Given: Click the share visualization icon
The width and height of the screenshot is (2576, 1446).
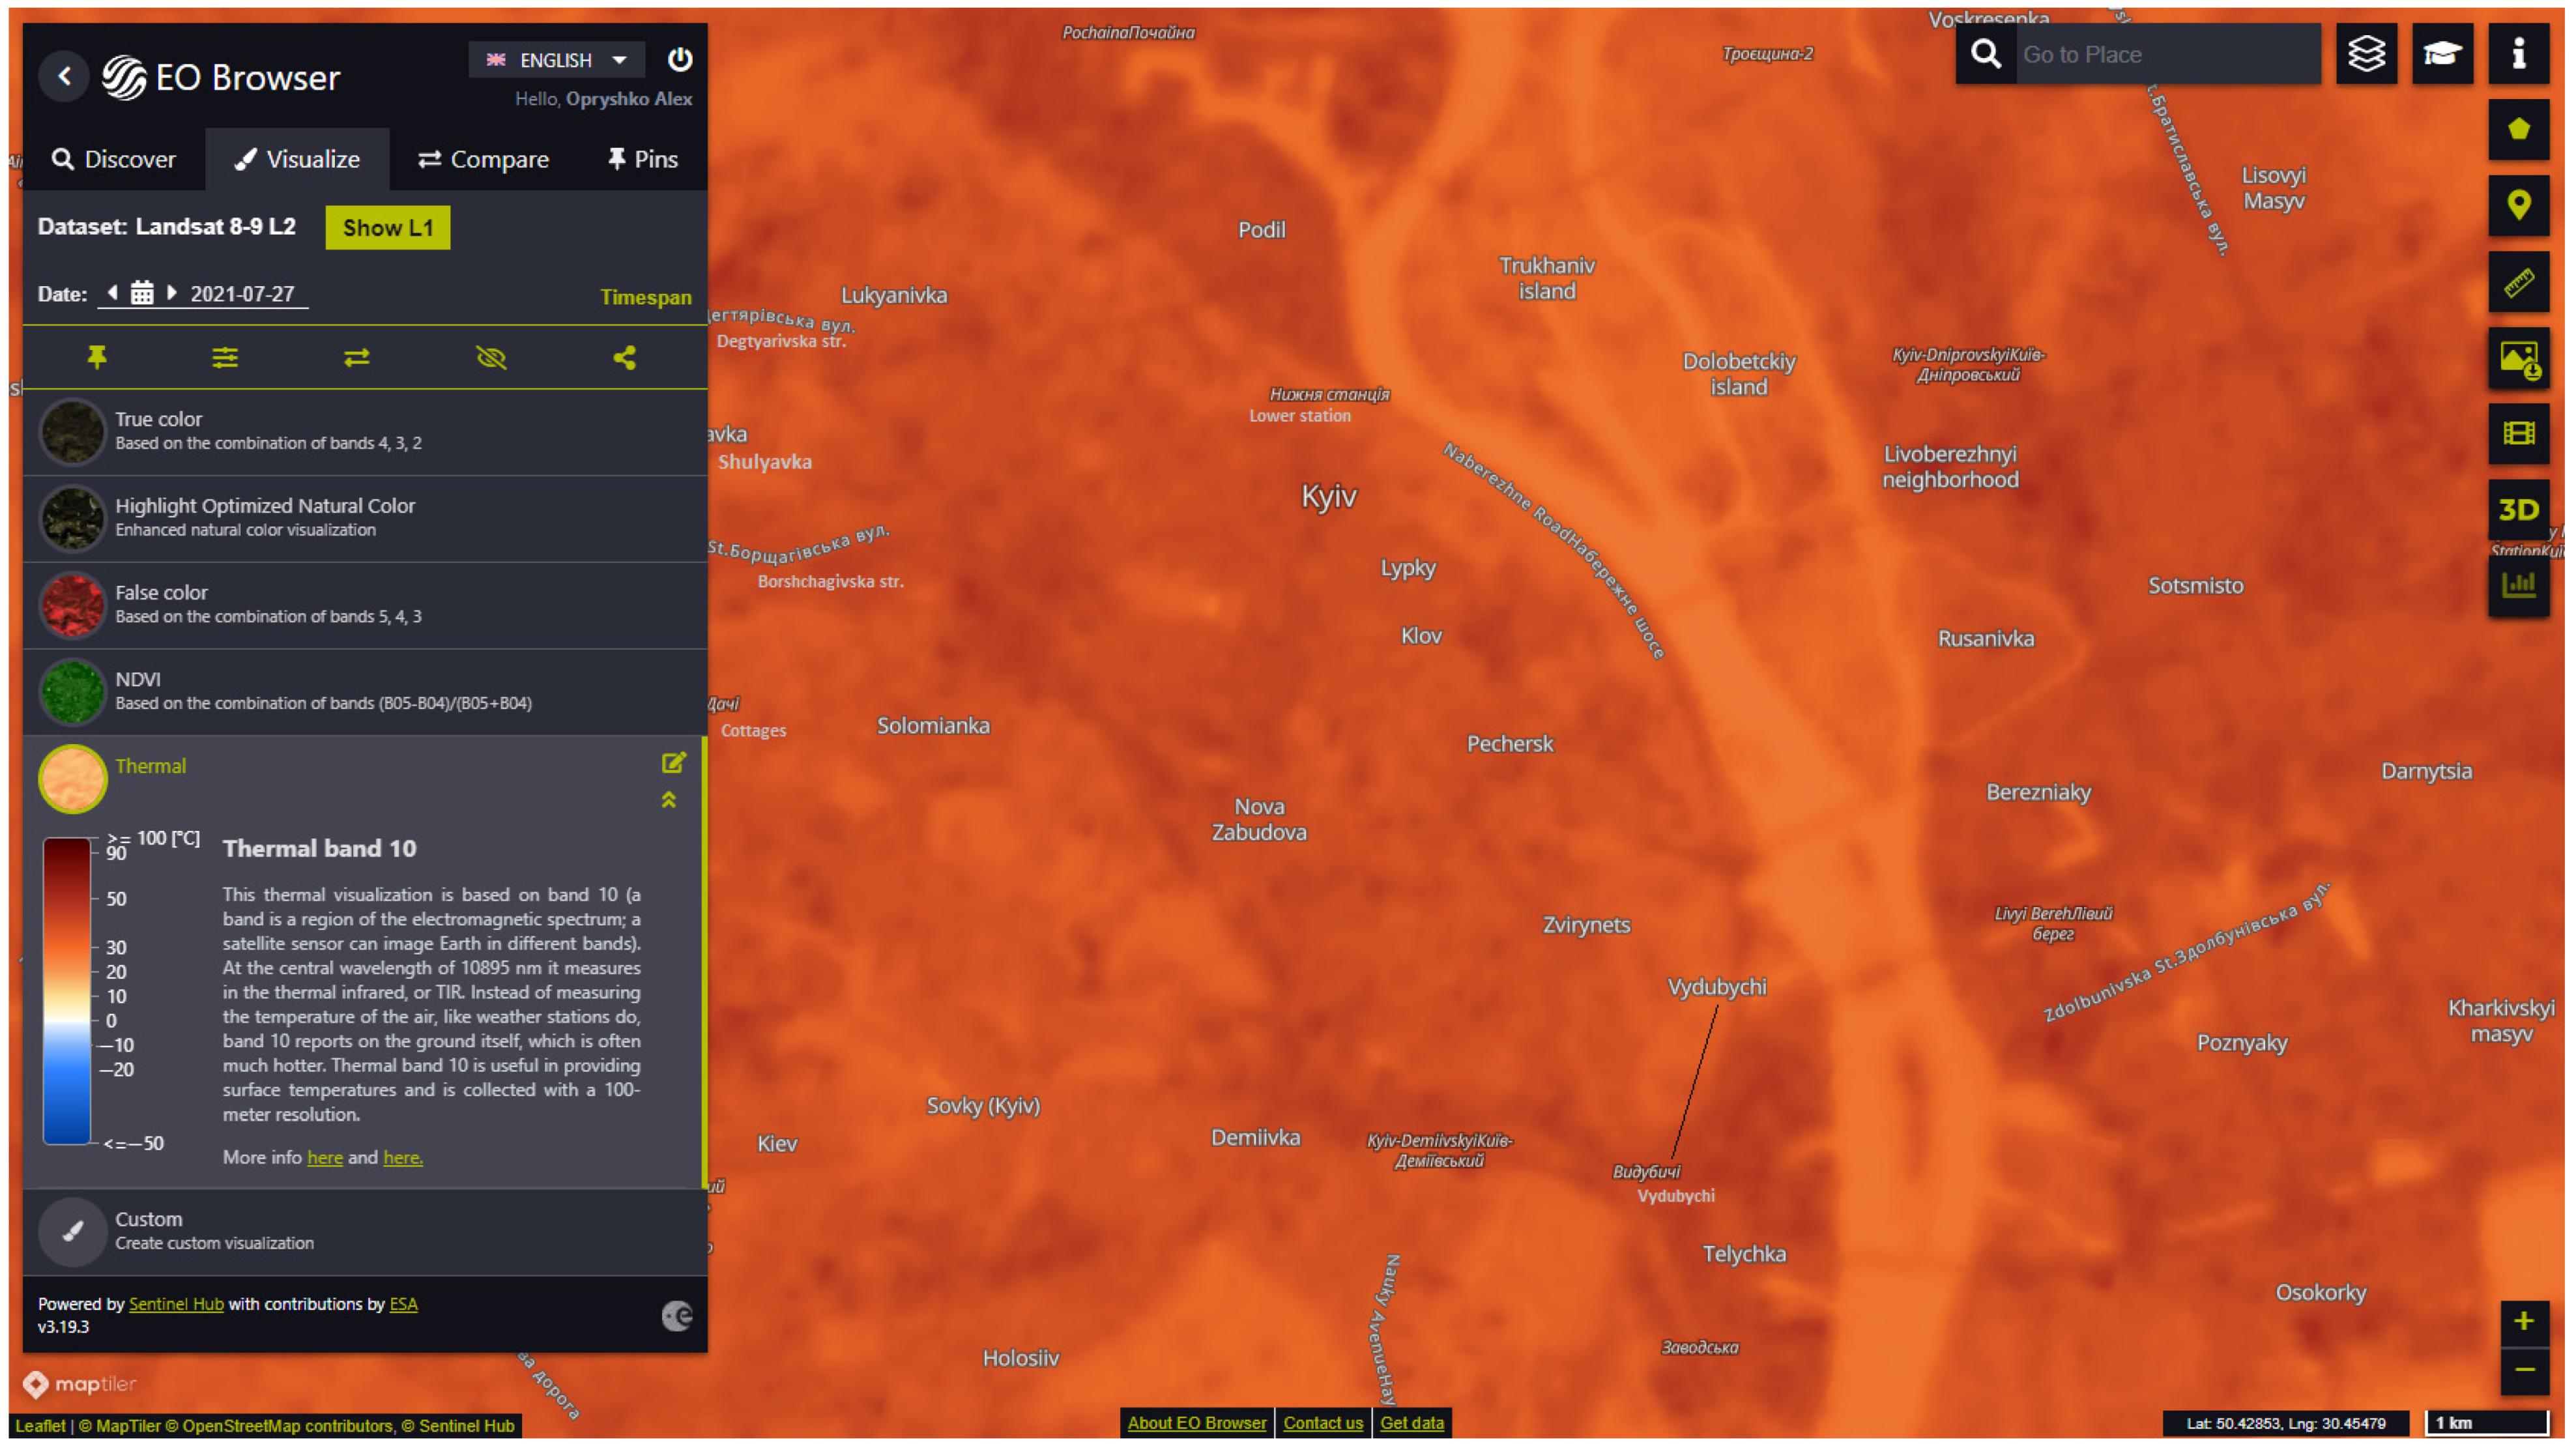Looking at the screenshot, I should coord(625,357).
